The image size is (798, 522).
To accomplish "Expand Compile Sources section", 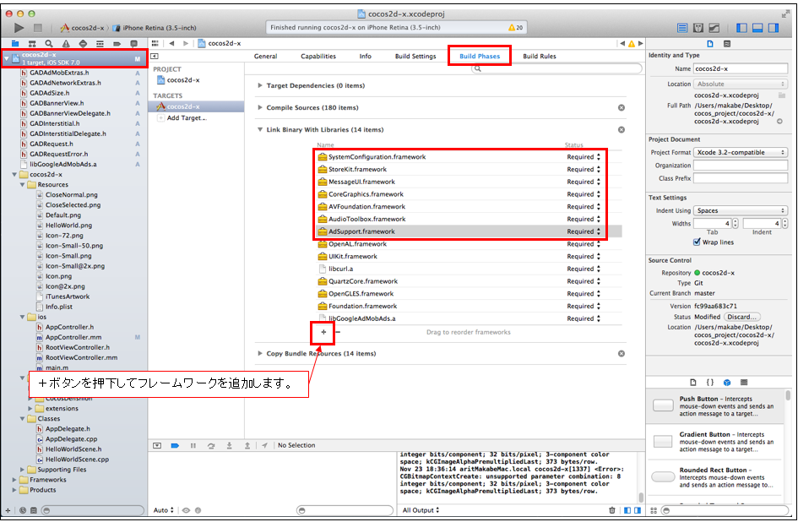I will [x=260, y=107].
